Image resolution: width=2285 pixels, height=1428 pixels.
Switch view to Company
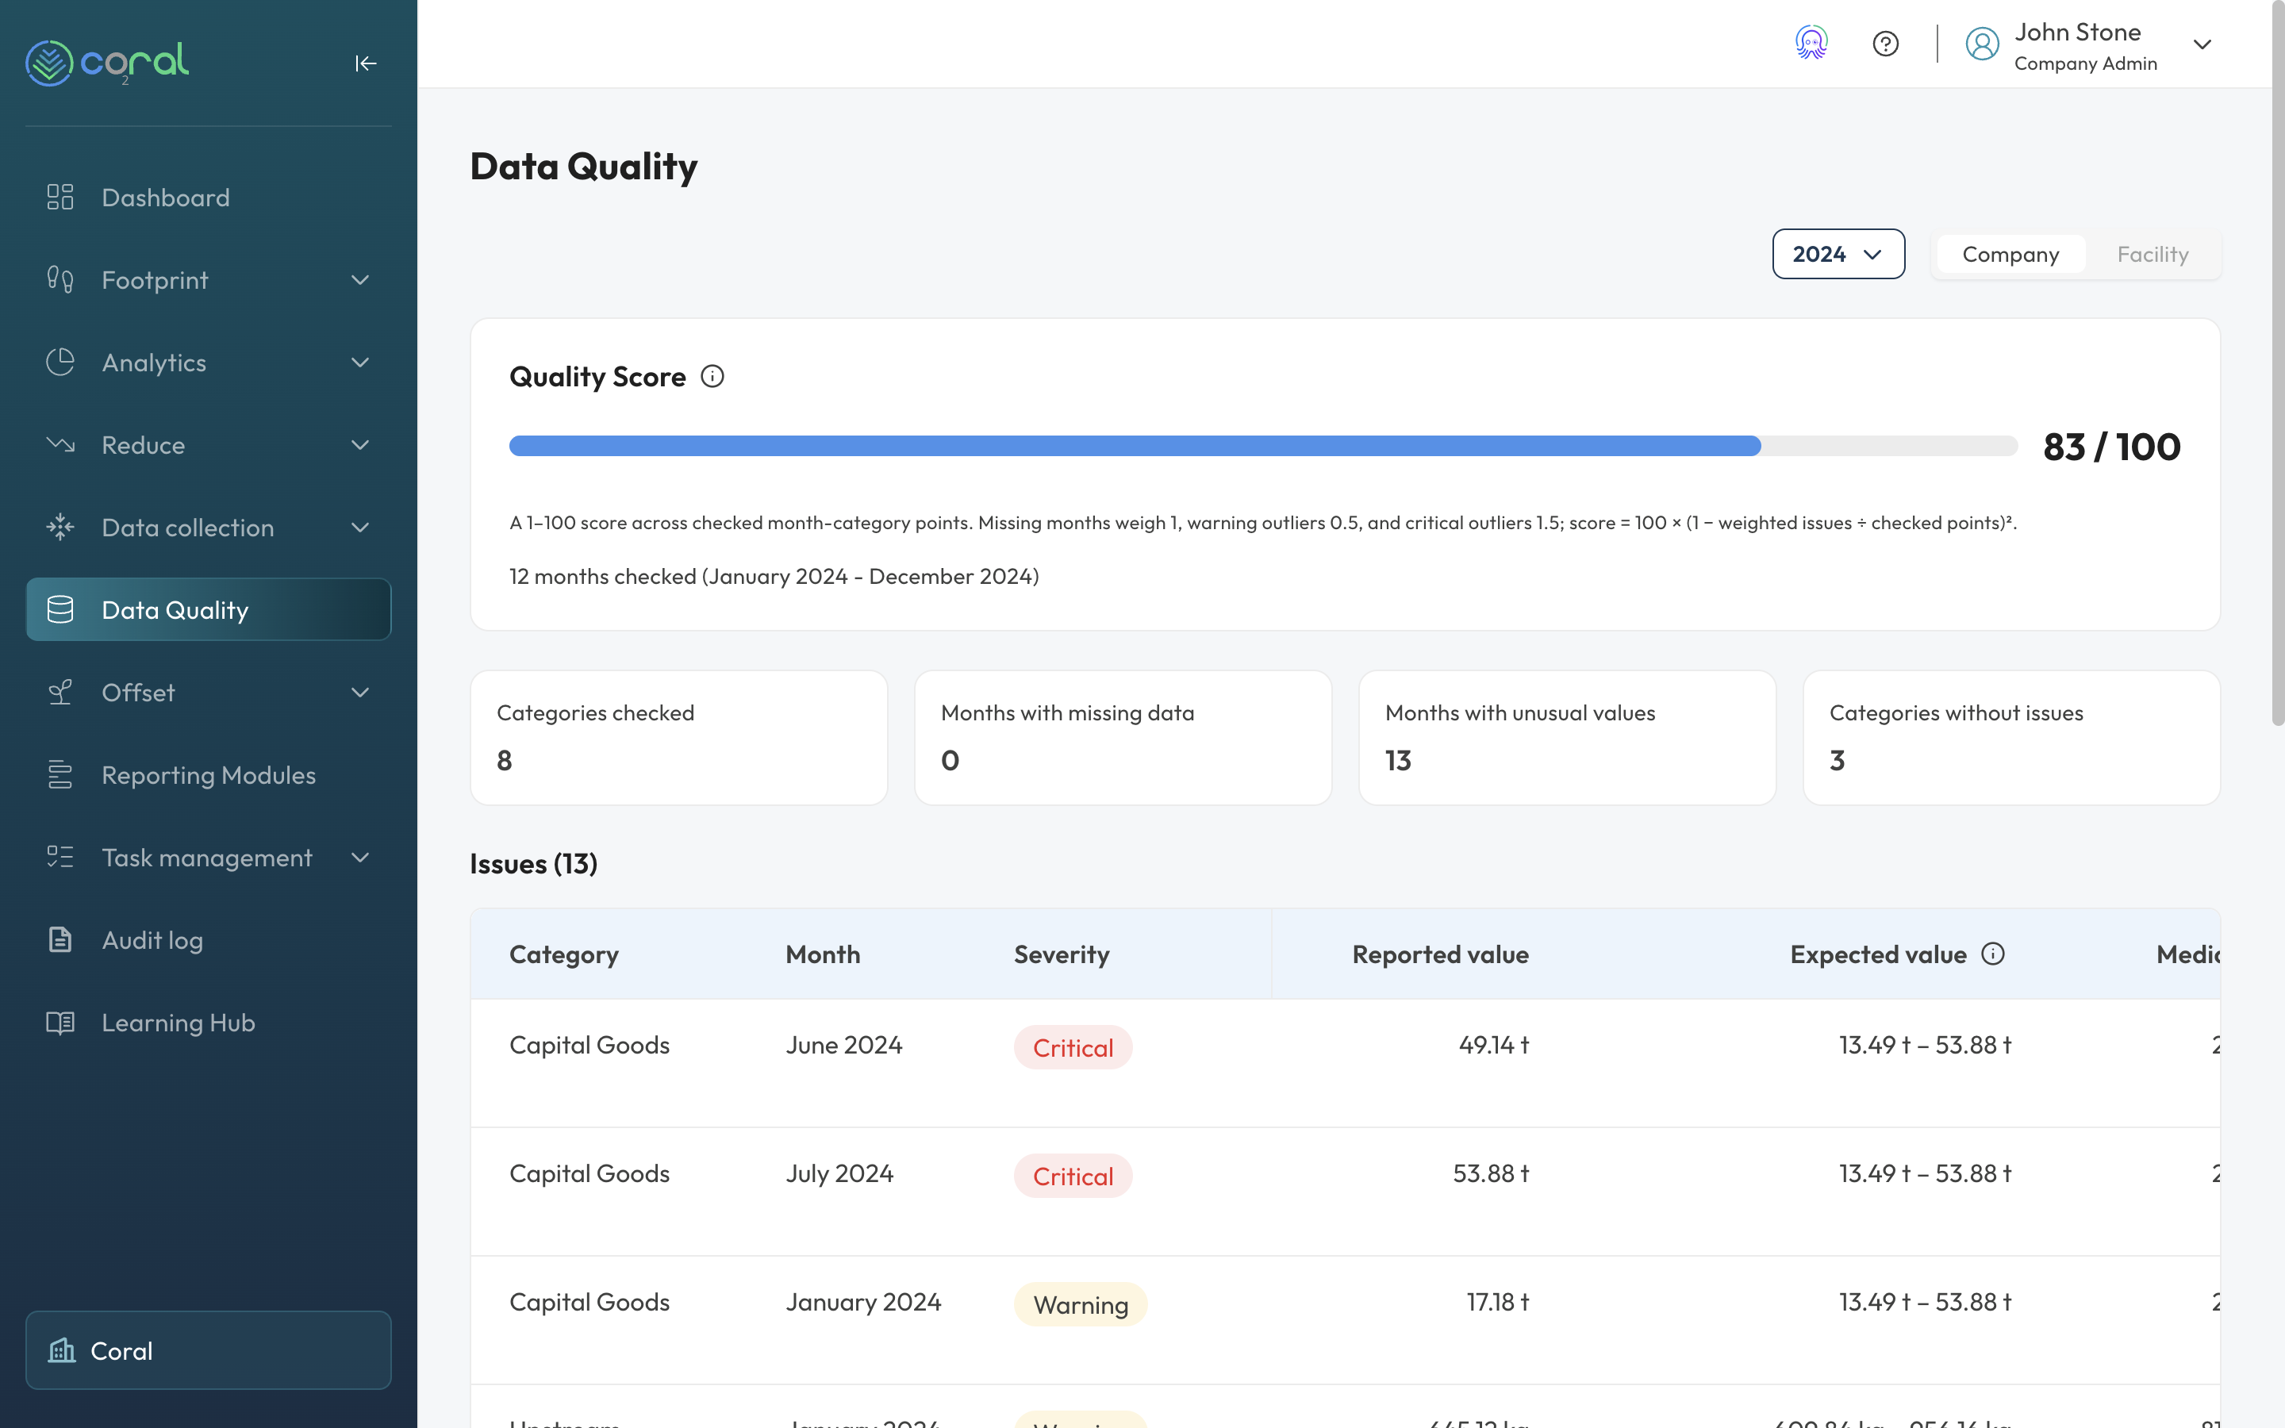point(2010,254)
